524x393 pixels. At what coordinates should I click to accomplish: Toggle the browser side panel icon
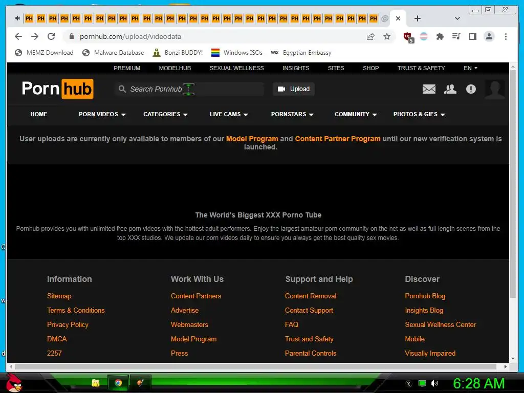coord(472,36)
